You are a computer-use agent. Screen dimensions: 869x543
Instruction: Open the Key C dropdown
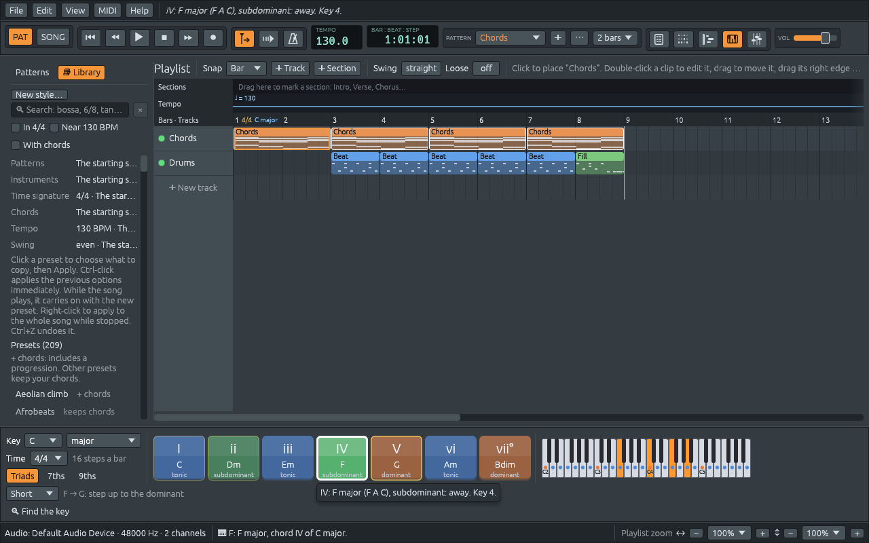(x=43, y=441)
